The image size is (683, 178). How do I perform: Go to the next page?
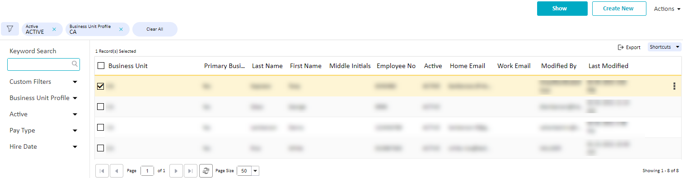[x=176, y=171]
